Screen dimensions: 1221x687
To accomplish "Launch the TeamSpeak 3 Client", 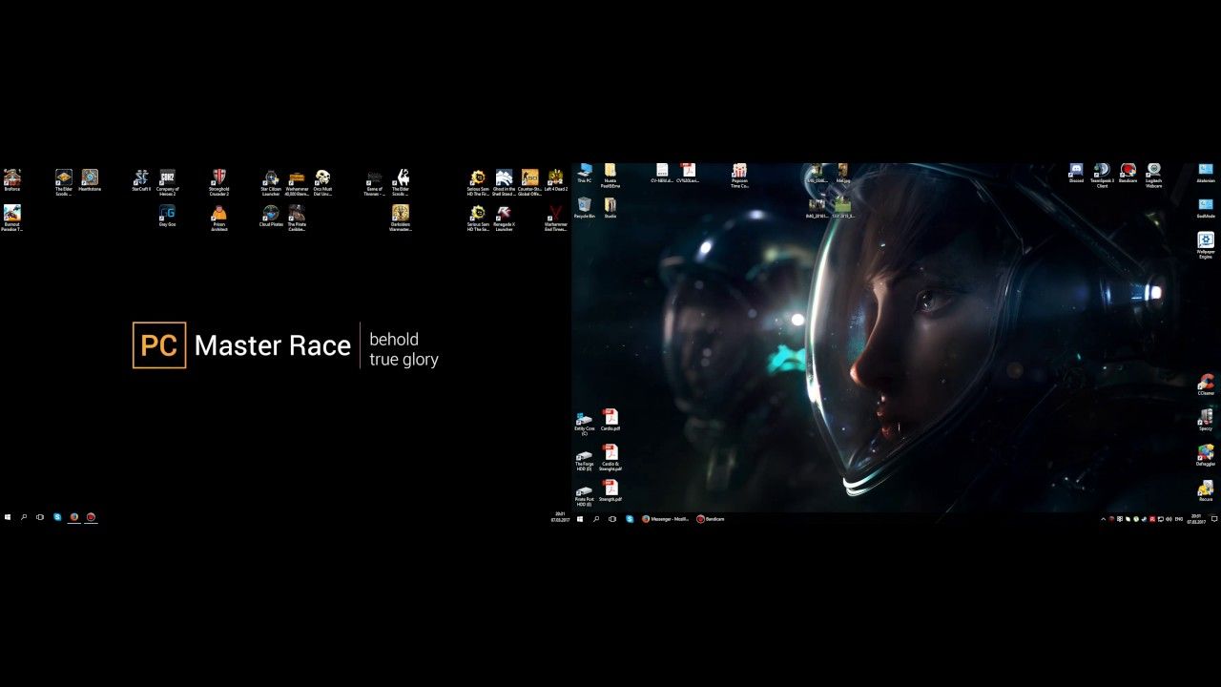I will point(1102,176).
